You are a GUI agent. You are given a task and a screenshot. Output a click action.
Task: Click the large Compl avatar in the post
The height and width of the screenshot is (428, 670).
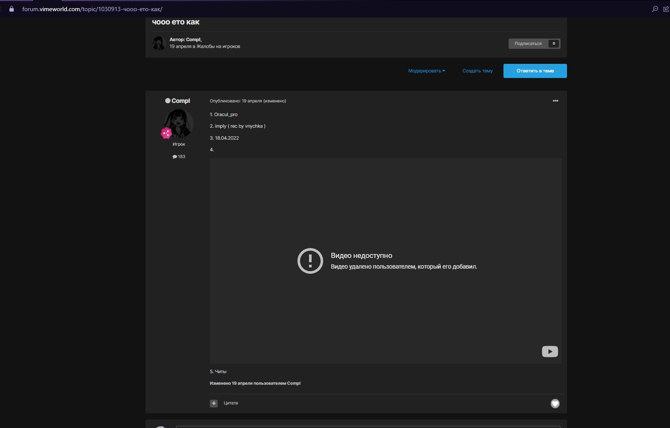[179, 123]
